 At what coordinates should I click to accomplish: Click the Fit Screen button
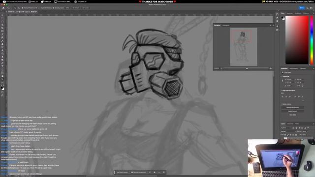point(76,8)
